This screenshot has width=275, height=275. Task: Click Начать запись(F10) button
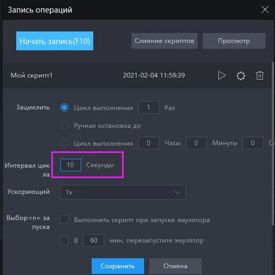tap(54, 41)
